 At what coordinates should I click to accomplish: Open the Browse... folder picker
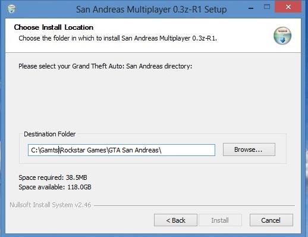(249, 149)
